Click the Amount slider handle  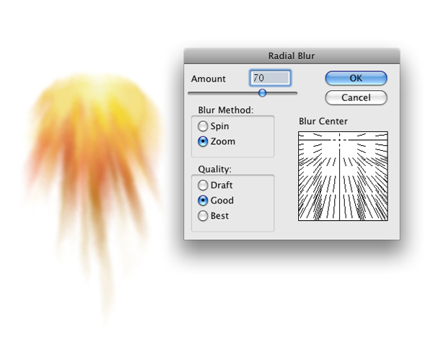[x=263, y=93]
